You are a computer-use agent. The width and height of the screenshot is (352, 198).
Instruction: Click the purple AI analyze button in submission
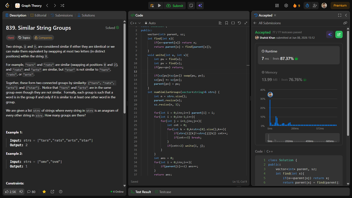[330, 35]
